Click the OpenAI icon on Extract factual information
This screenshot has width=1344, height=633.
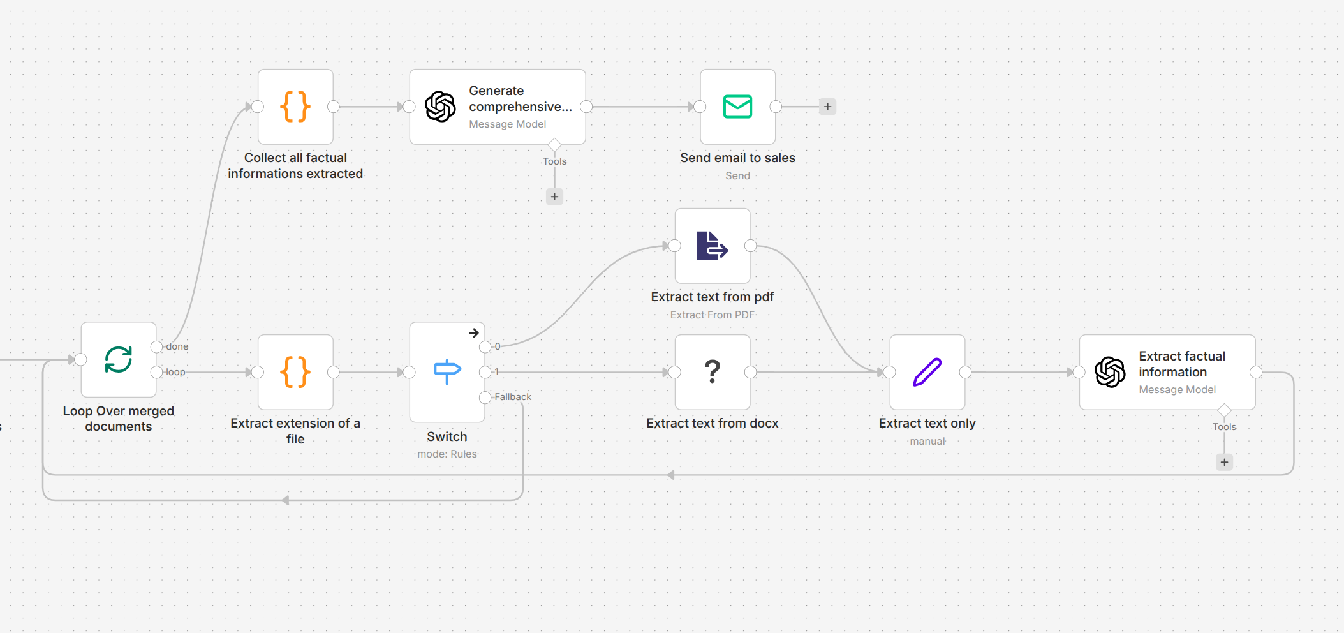coord(1110,372)
